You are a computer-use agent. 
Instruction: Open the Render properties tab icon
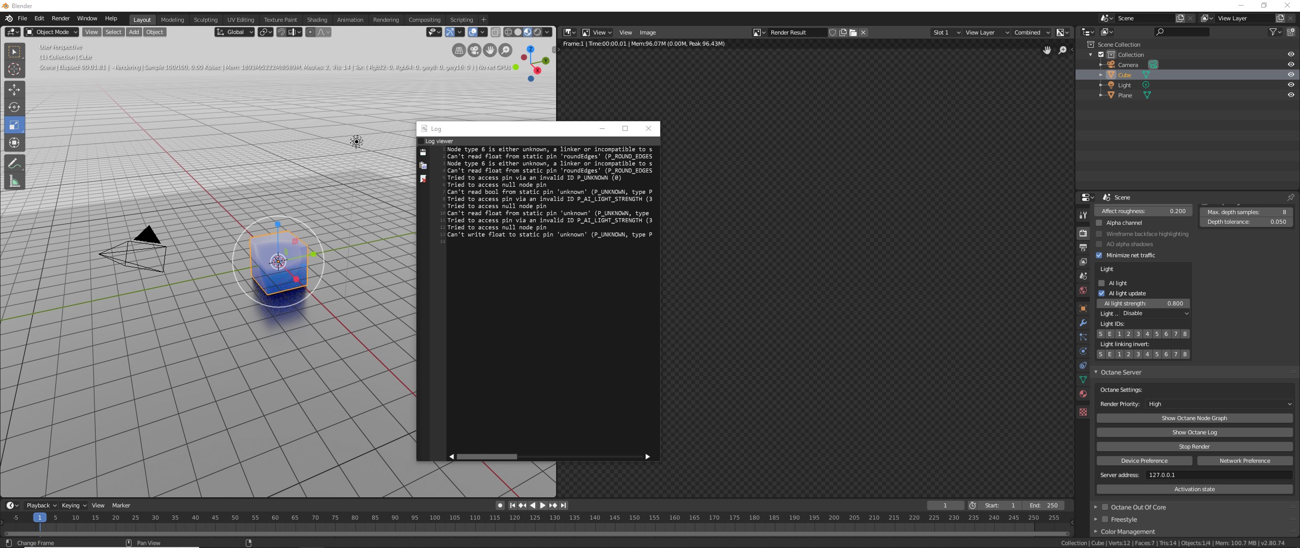1083,233
